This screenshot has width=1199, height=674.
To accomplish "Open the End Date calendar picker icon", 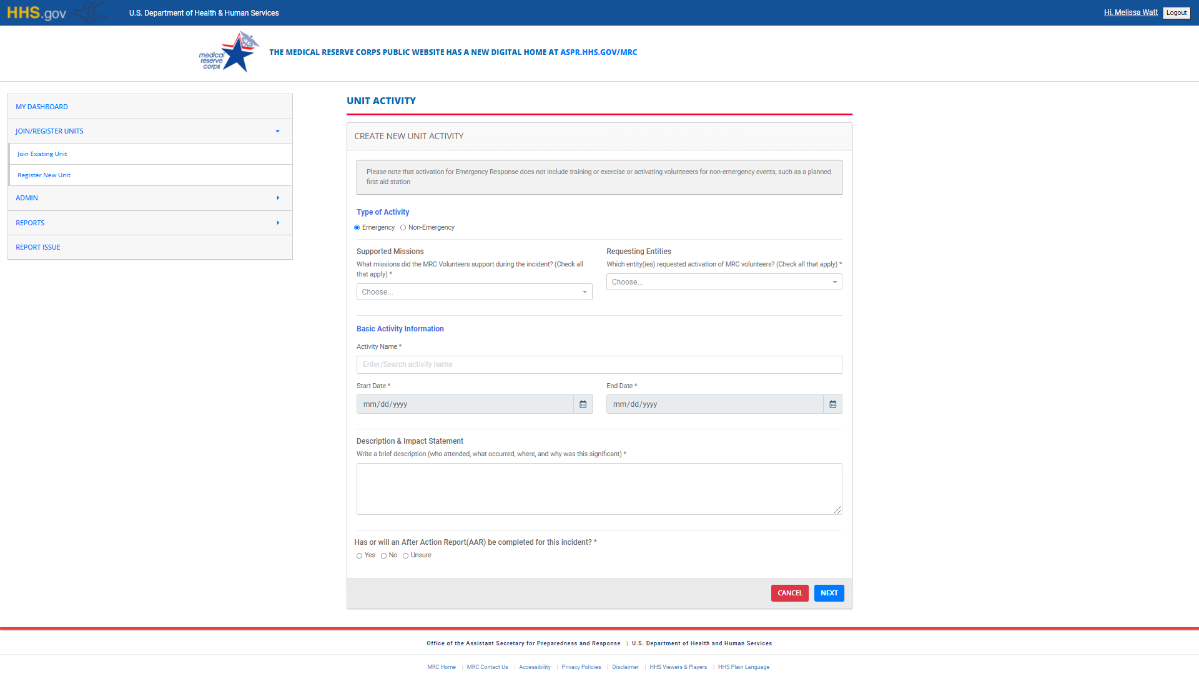I will (832, 404).
